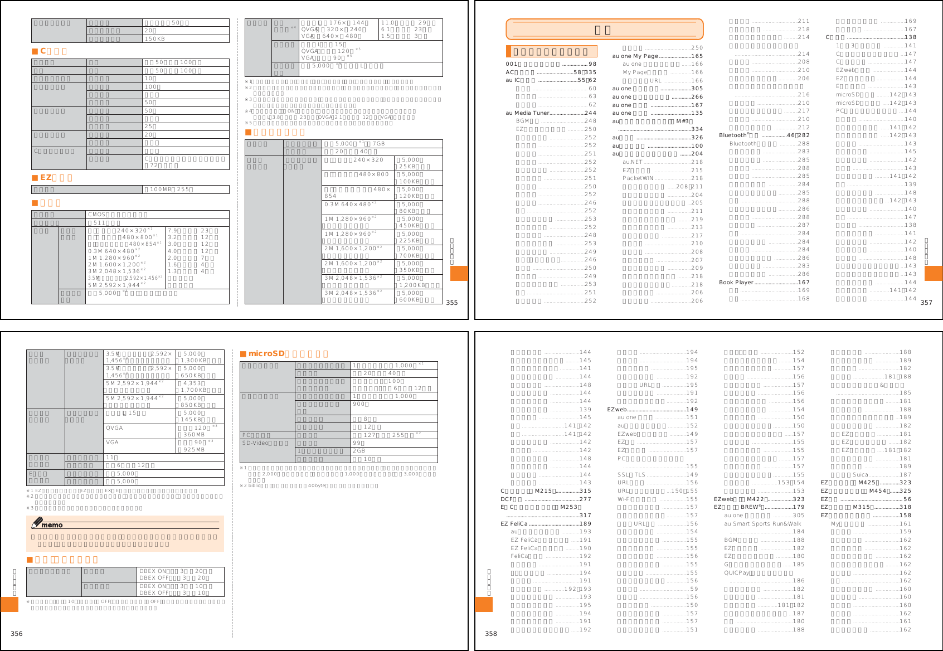Click the bold EZ entry pointing to page 56

click(866, 499)
